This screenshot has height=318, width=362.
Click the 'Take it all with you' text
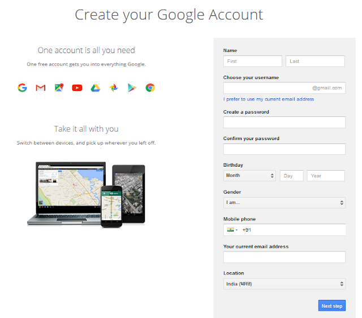coord(86,129)
